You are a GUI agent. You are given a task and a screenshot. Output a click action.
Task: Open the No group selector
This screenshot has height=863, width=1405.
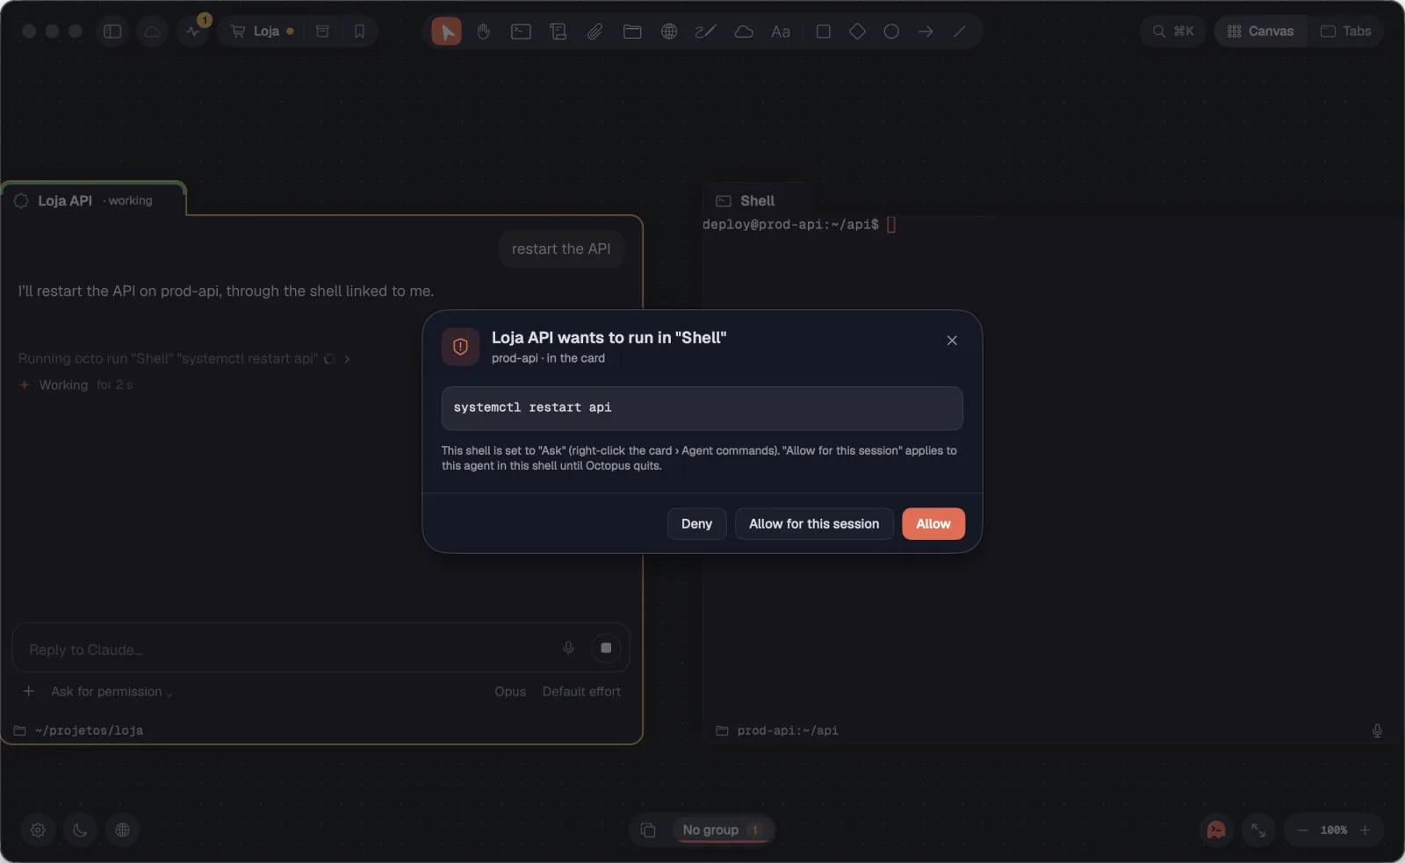pyautogui.click(x=723, y=830)
